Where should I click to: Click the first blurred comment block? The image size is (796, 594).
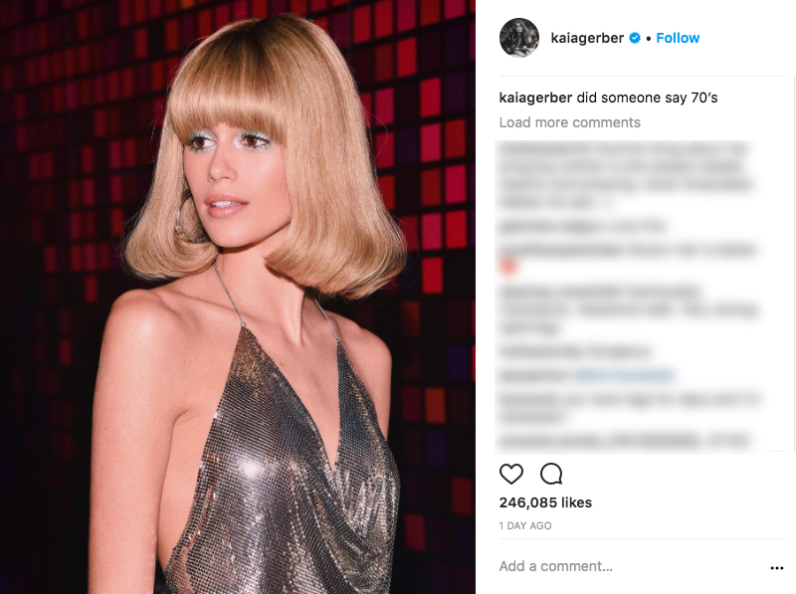[x=625, y=175]
